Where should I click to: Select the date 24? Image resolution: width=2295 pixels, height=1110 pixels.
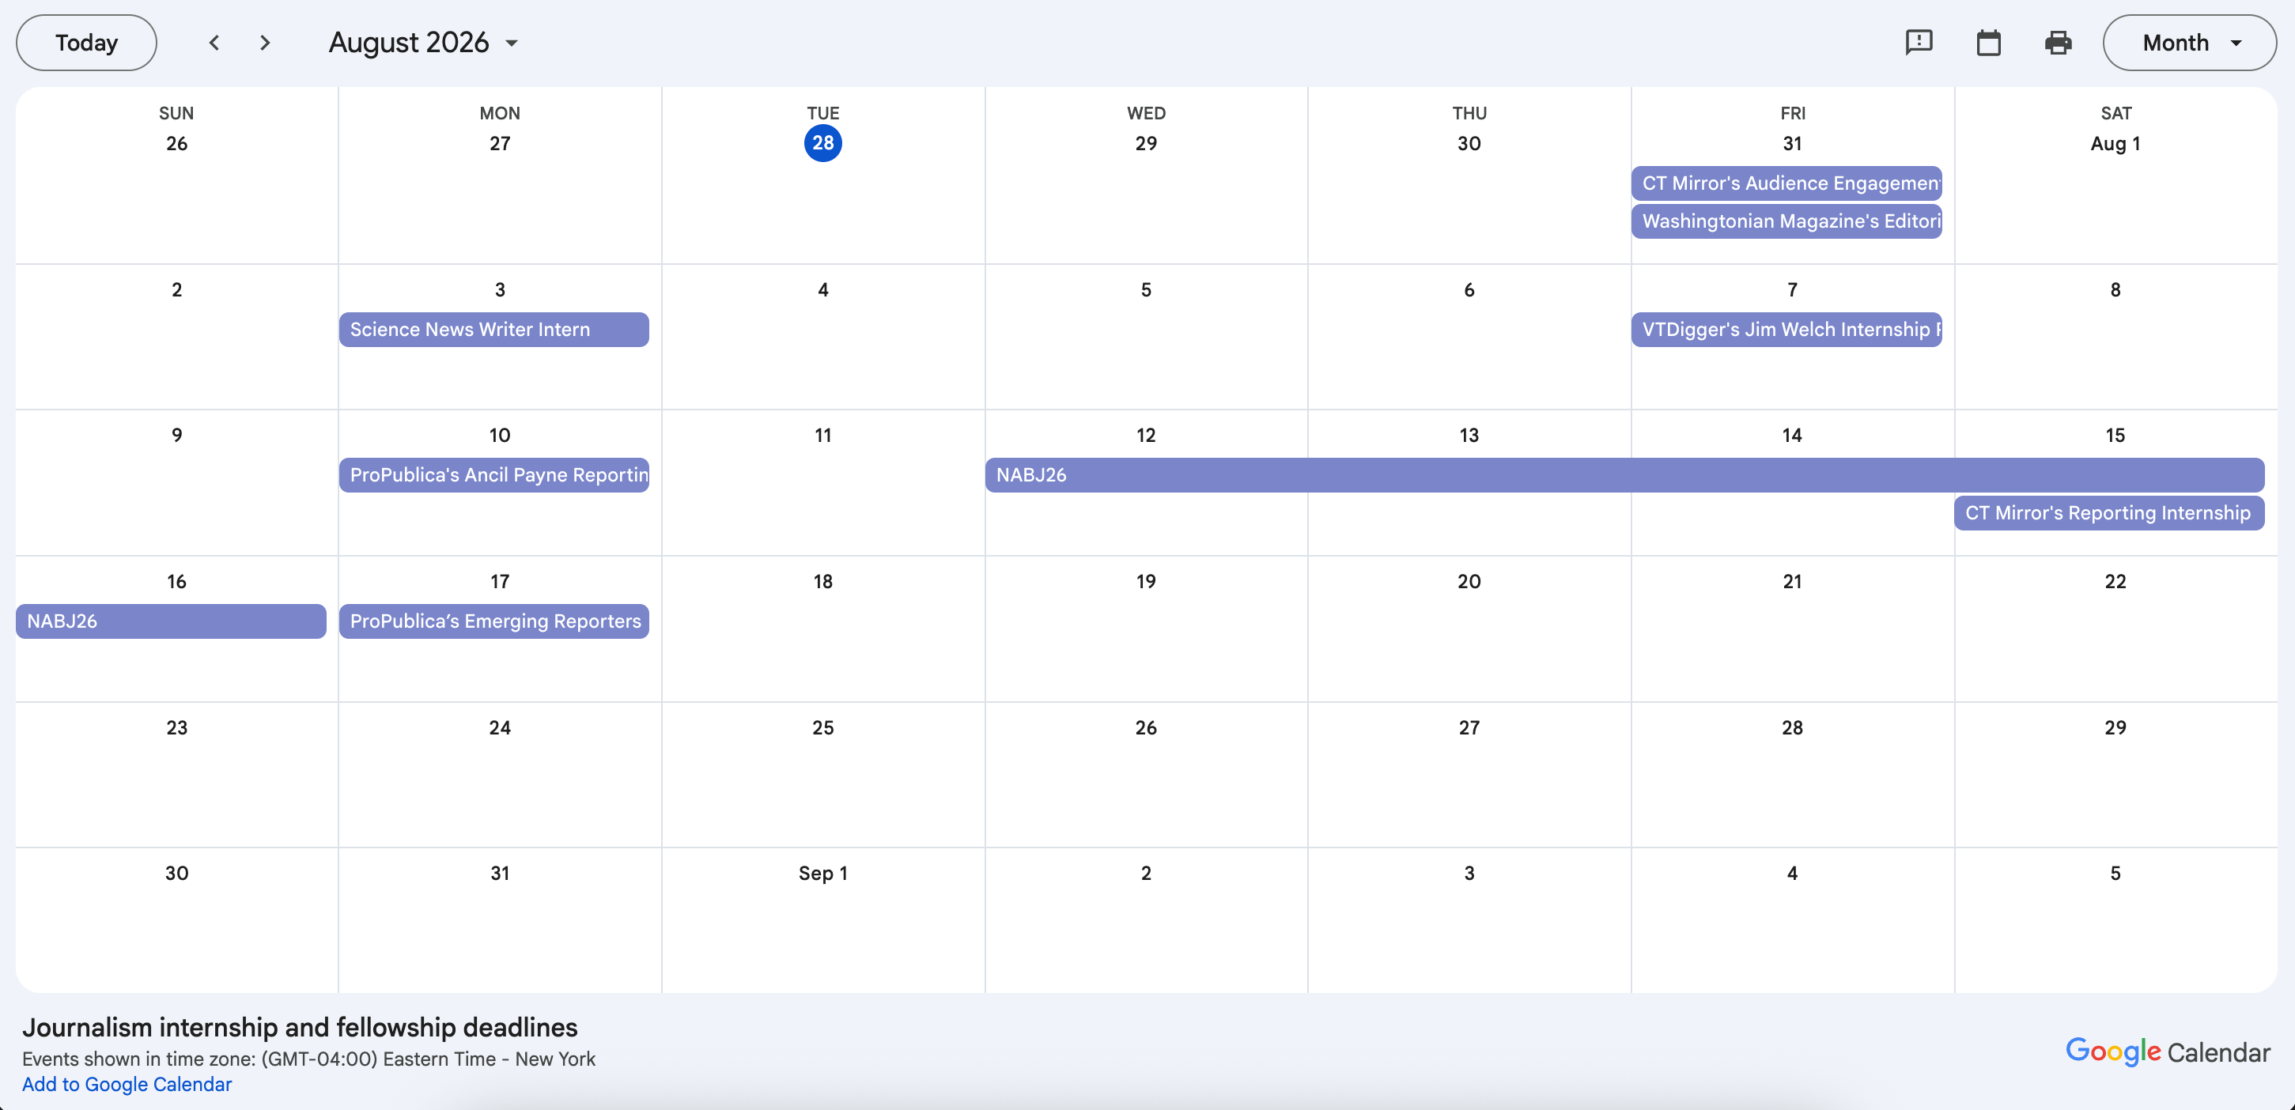point(500,727)
